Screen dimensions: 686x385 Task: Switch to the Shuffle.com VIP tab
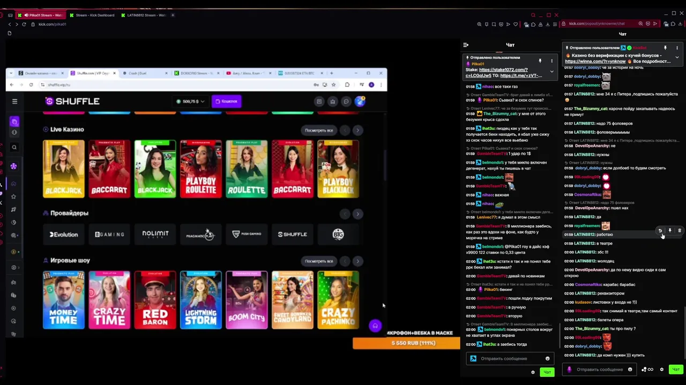point(93,73)
